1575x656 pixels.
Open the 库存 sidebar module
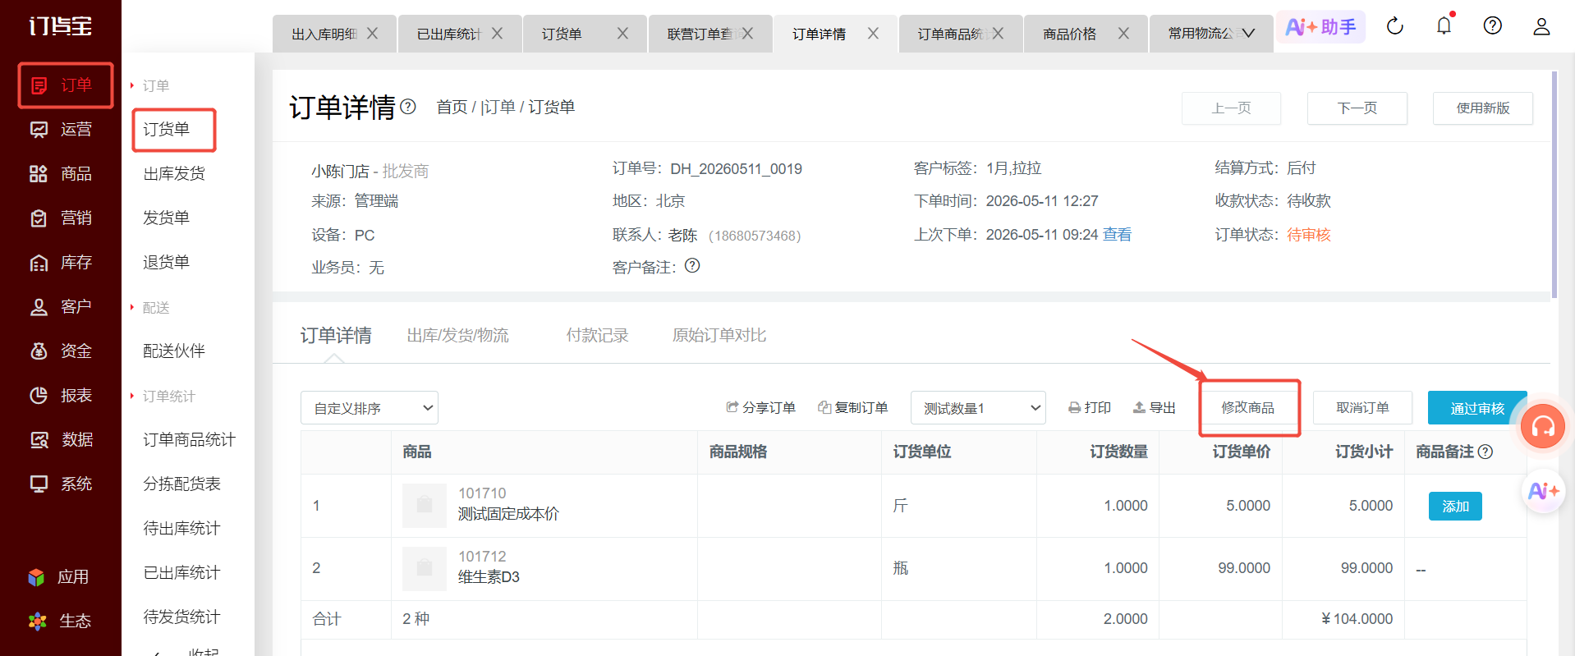pyautogui.click(x=61, y=263)
